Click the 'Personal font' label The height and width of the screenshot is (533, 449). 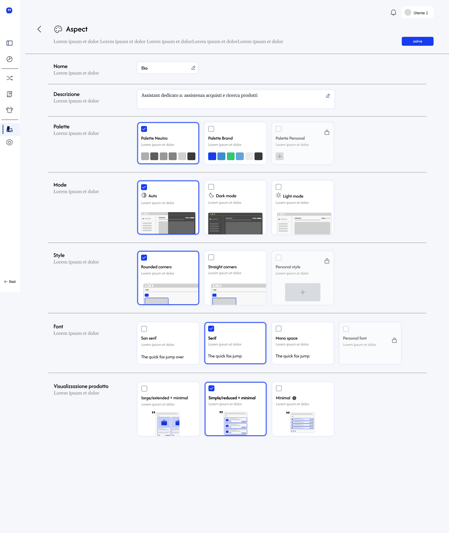[355, 338]
